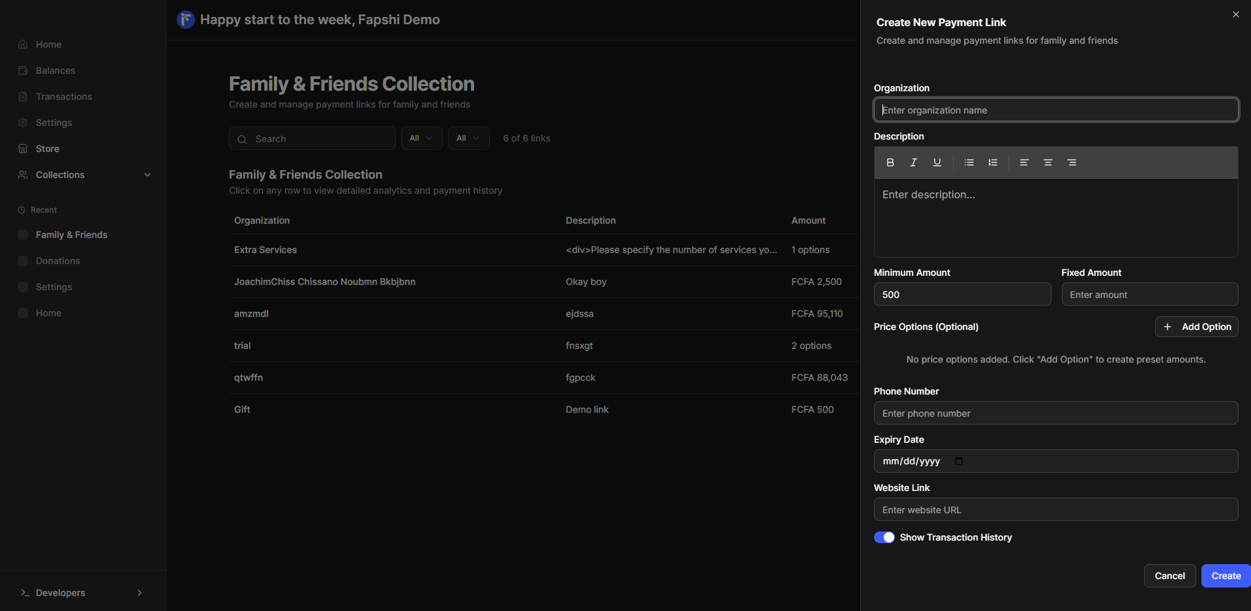
Task: Click the Balances sidebar icon
Action: [23, 70]
